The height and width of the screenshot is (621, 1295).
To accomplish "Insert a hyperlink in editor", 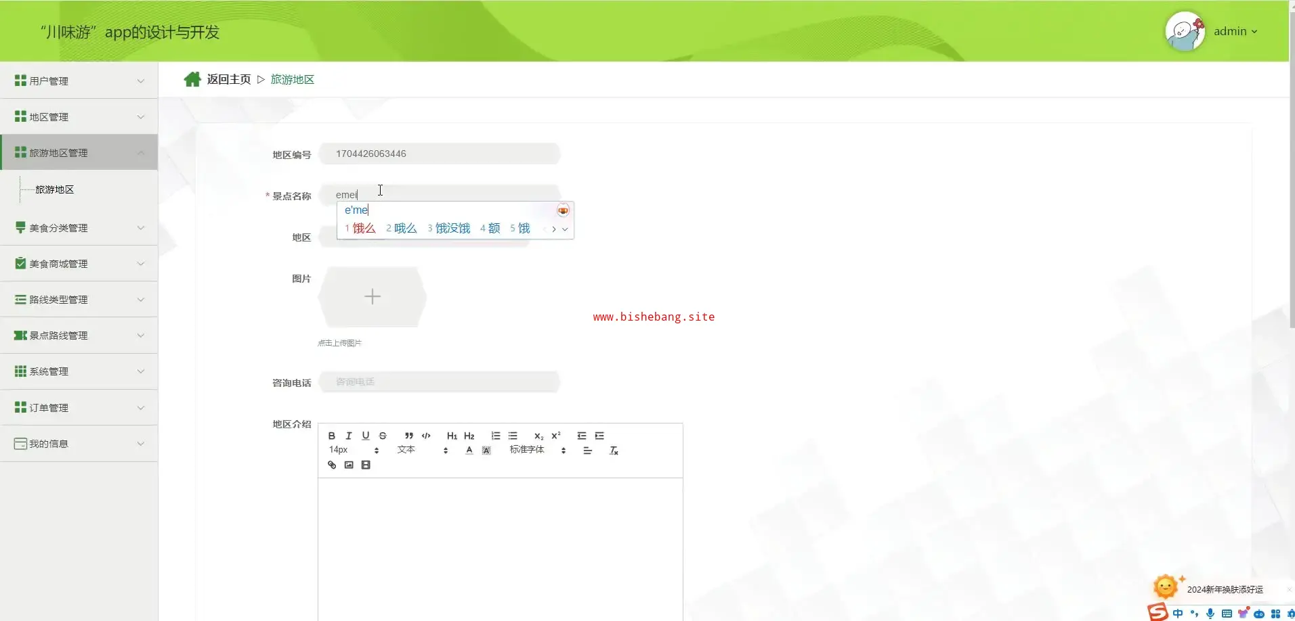I will click(332, 465).
